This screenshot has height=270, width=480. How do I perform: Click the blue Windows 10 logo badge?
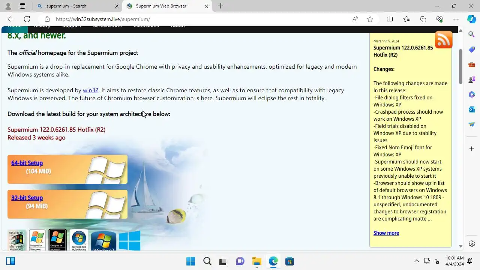pyautogui.click(x=129, y=240)
